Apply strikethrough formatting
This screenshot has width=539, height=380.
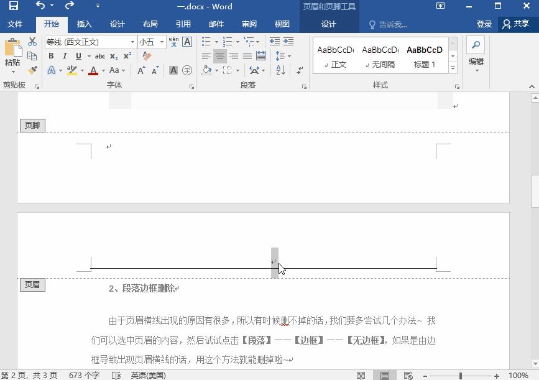click(99, 56)
